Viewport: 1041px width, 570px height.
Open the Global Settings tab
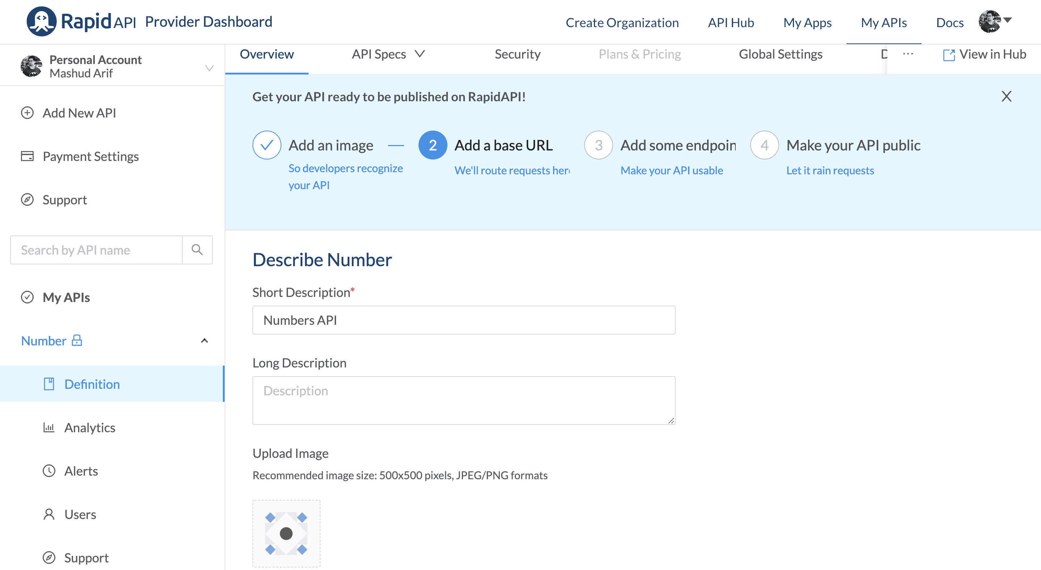(780, 54)
